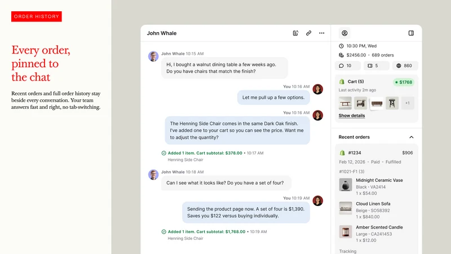Click the Midnight Ceramic Vase thumbnail

point(346,185)
